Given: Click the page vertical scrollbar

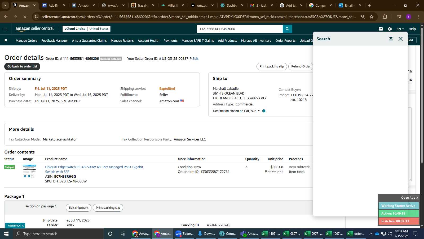Looking at the screenshot, I should pos(422,96).
